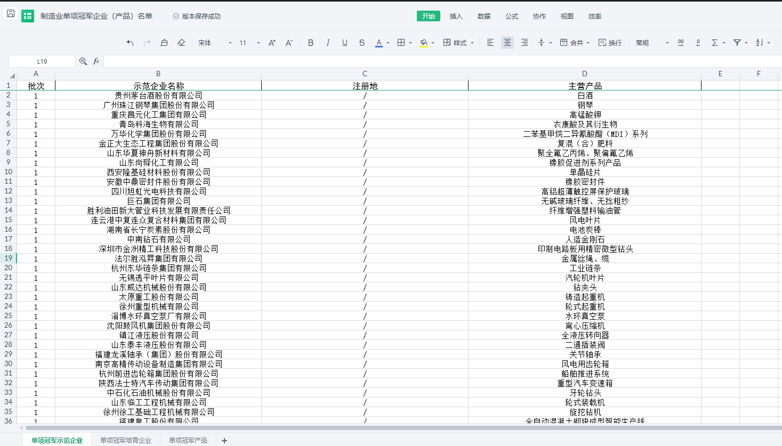Open the 样式 styles menu
The image size is (782, 446).
(458, 43)
